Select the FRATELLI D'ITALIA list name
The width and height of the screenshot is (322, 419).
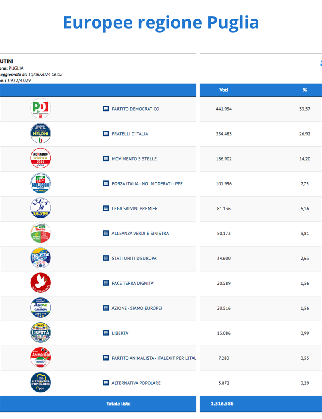(130, 134)
